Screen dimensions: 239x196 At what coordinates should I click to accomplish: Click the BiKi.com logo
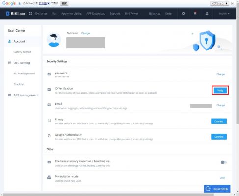point(15,14)
